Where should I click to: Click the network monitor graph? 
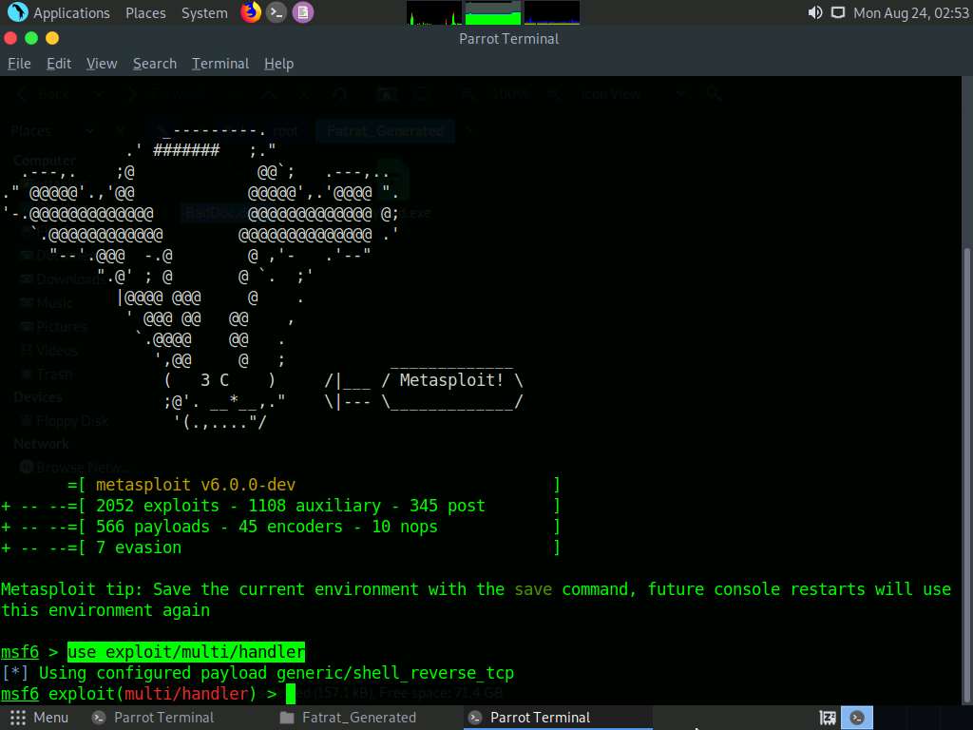pos(552,12)
